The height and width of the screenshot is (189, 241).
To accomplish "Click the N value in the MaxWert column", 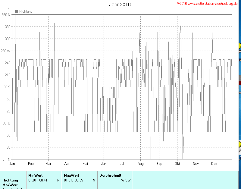I will click(x=94, y=180).
